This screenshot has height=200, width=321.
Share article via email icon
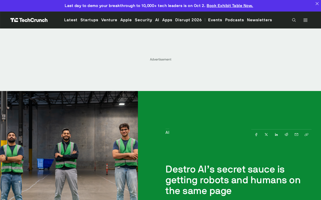coord(296,134)
